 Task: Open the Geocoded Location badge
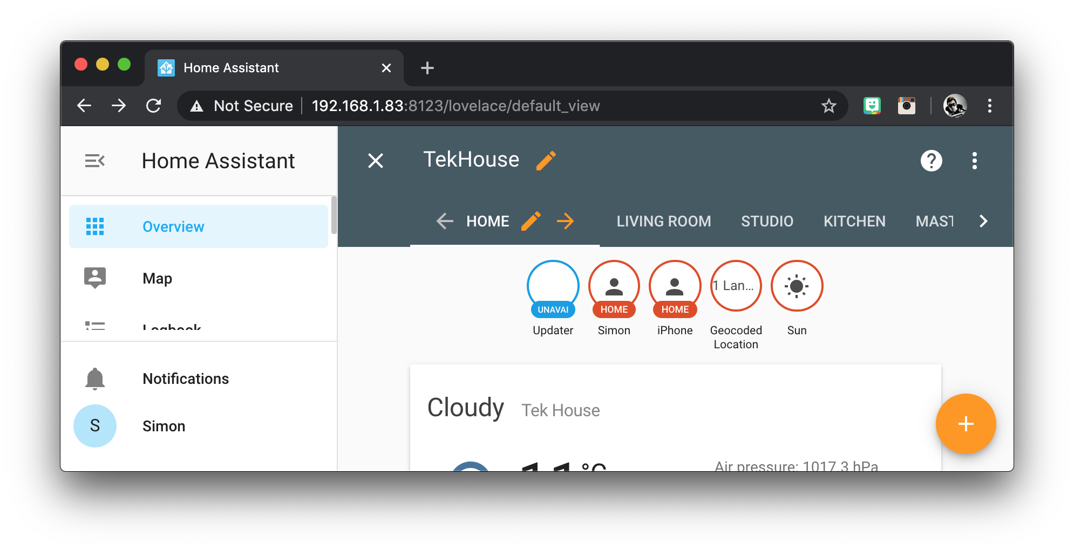pyautogui.click(x=736, y=286)
